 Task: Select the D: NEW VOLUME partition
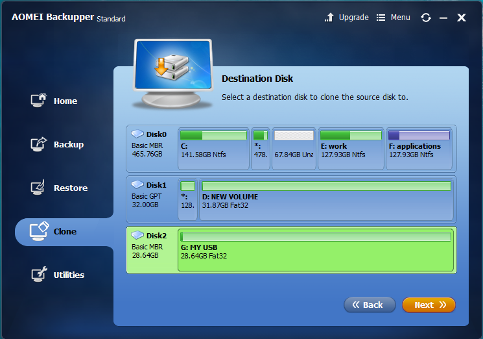pos(327,199)
